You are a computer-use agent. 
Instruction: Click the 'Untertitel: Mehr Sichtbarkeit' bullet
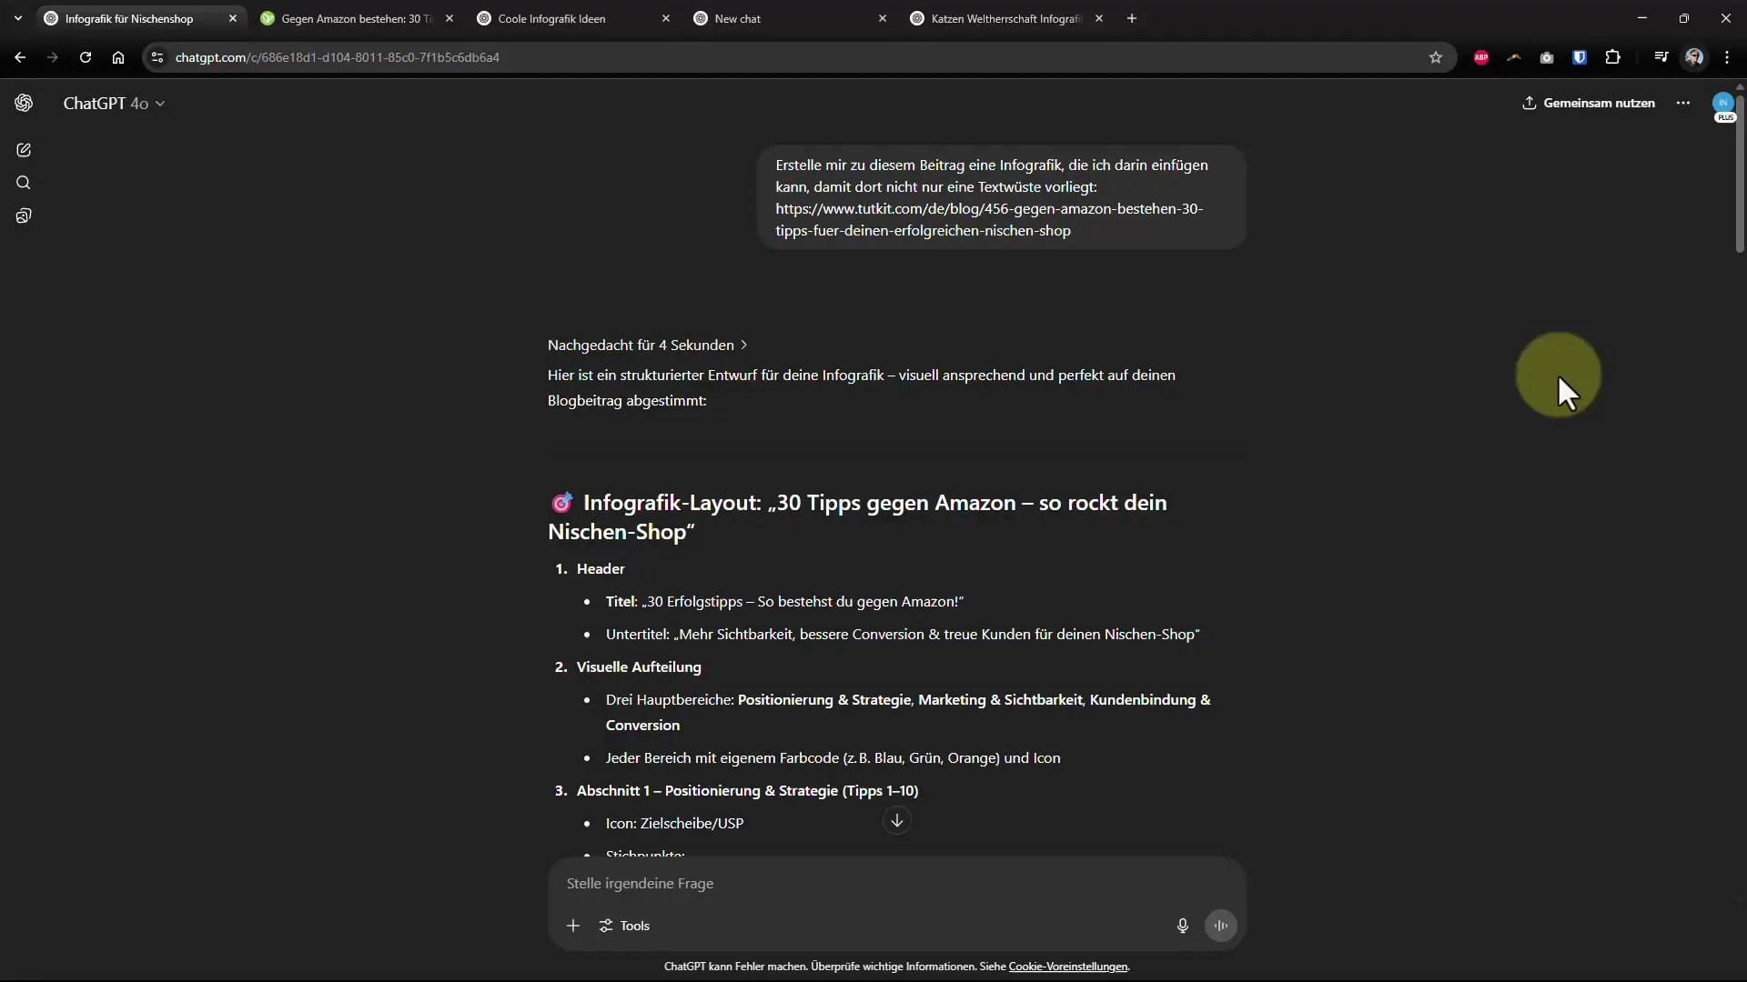(903, 634)
